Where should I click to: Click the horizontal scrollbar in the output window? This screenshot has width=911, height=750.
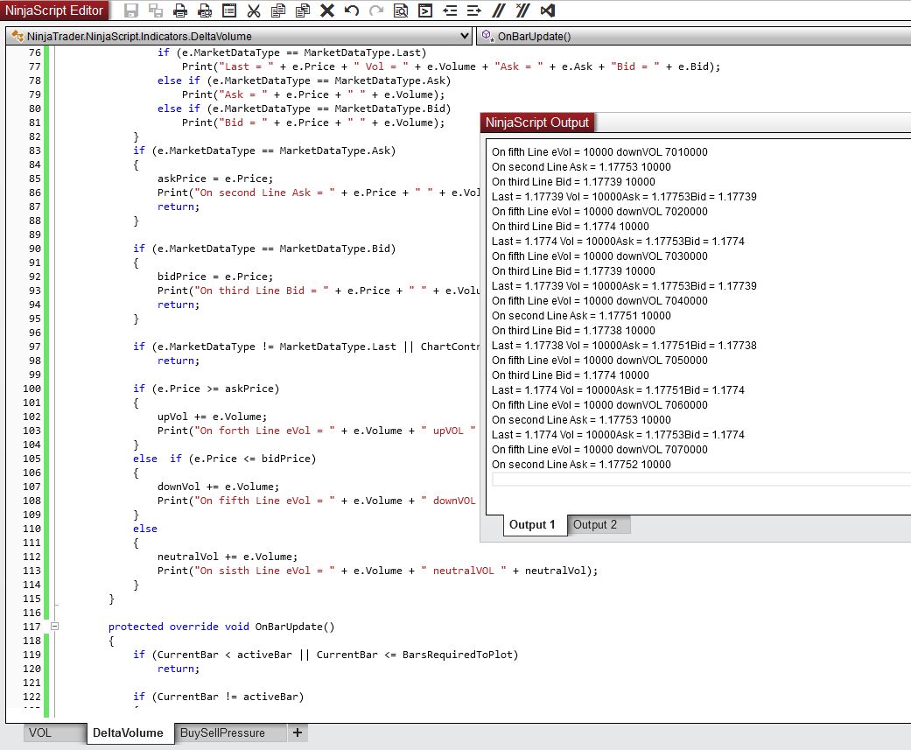[x=700, y=480]
